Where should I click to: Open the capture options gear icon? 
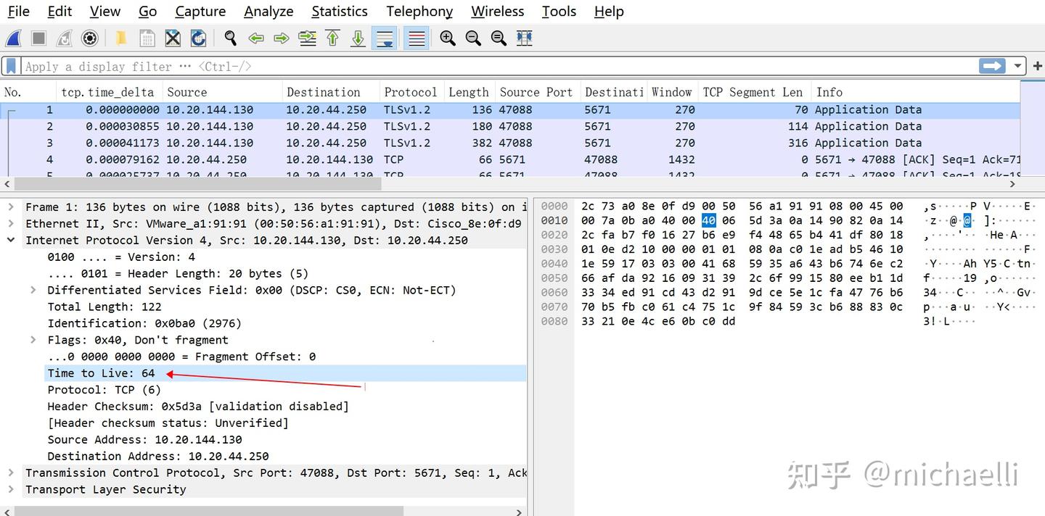coord(89,38)
